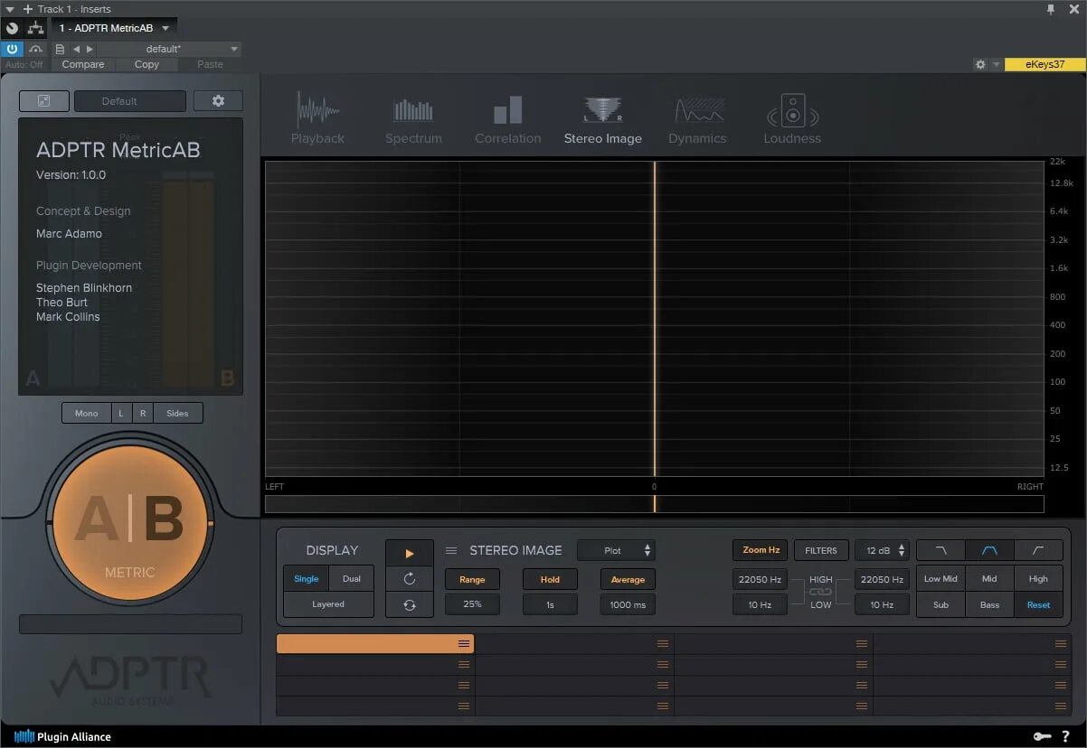Open the Playback view
1087x748 pixels.
317,119
